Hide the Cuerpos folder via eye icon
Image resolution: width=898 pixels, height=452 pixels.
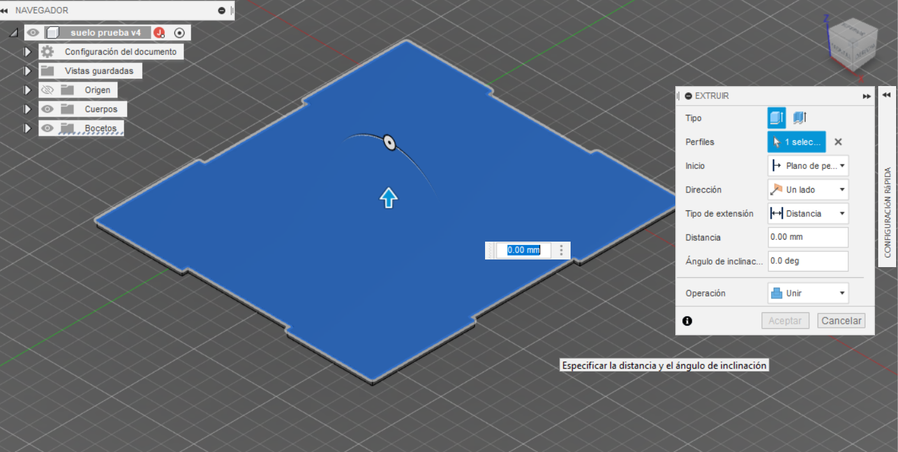click(47, 109)
